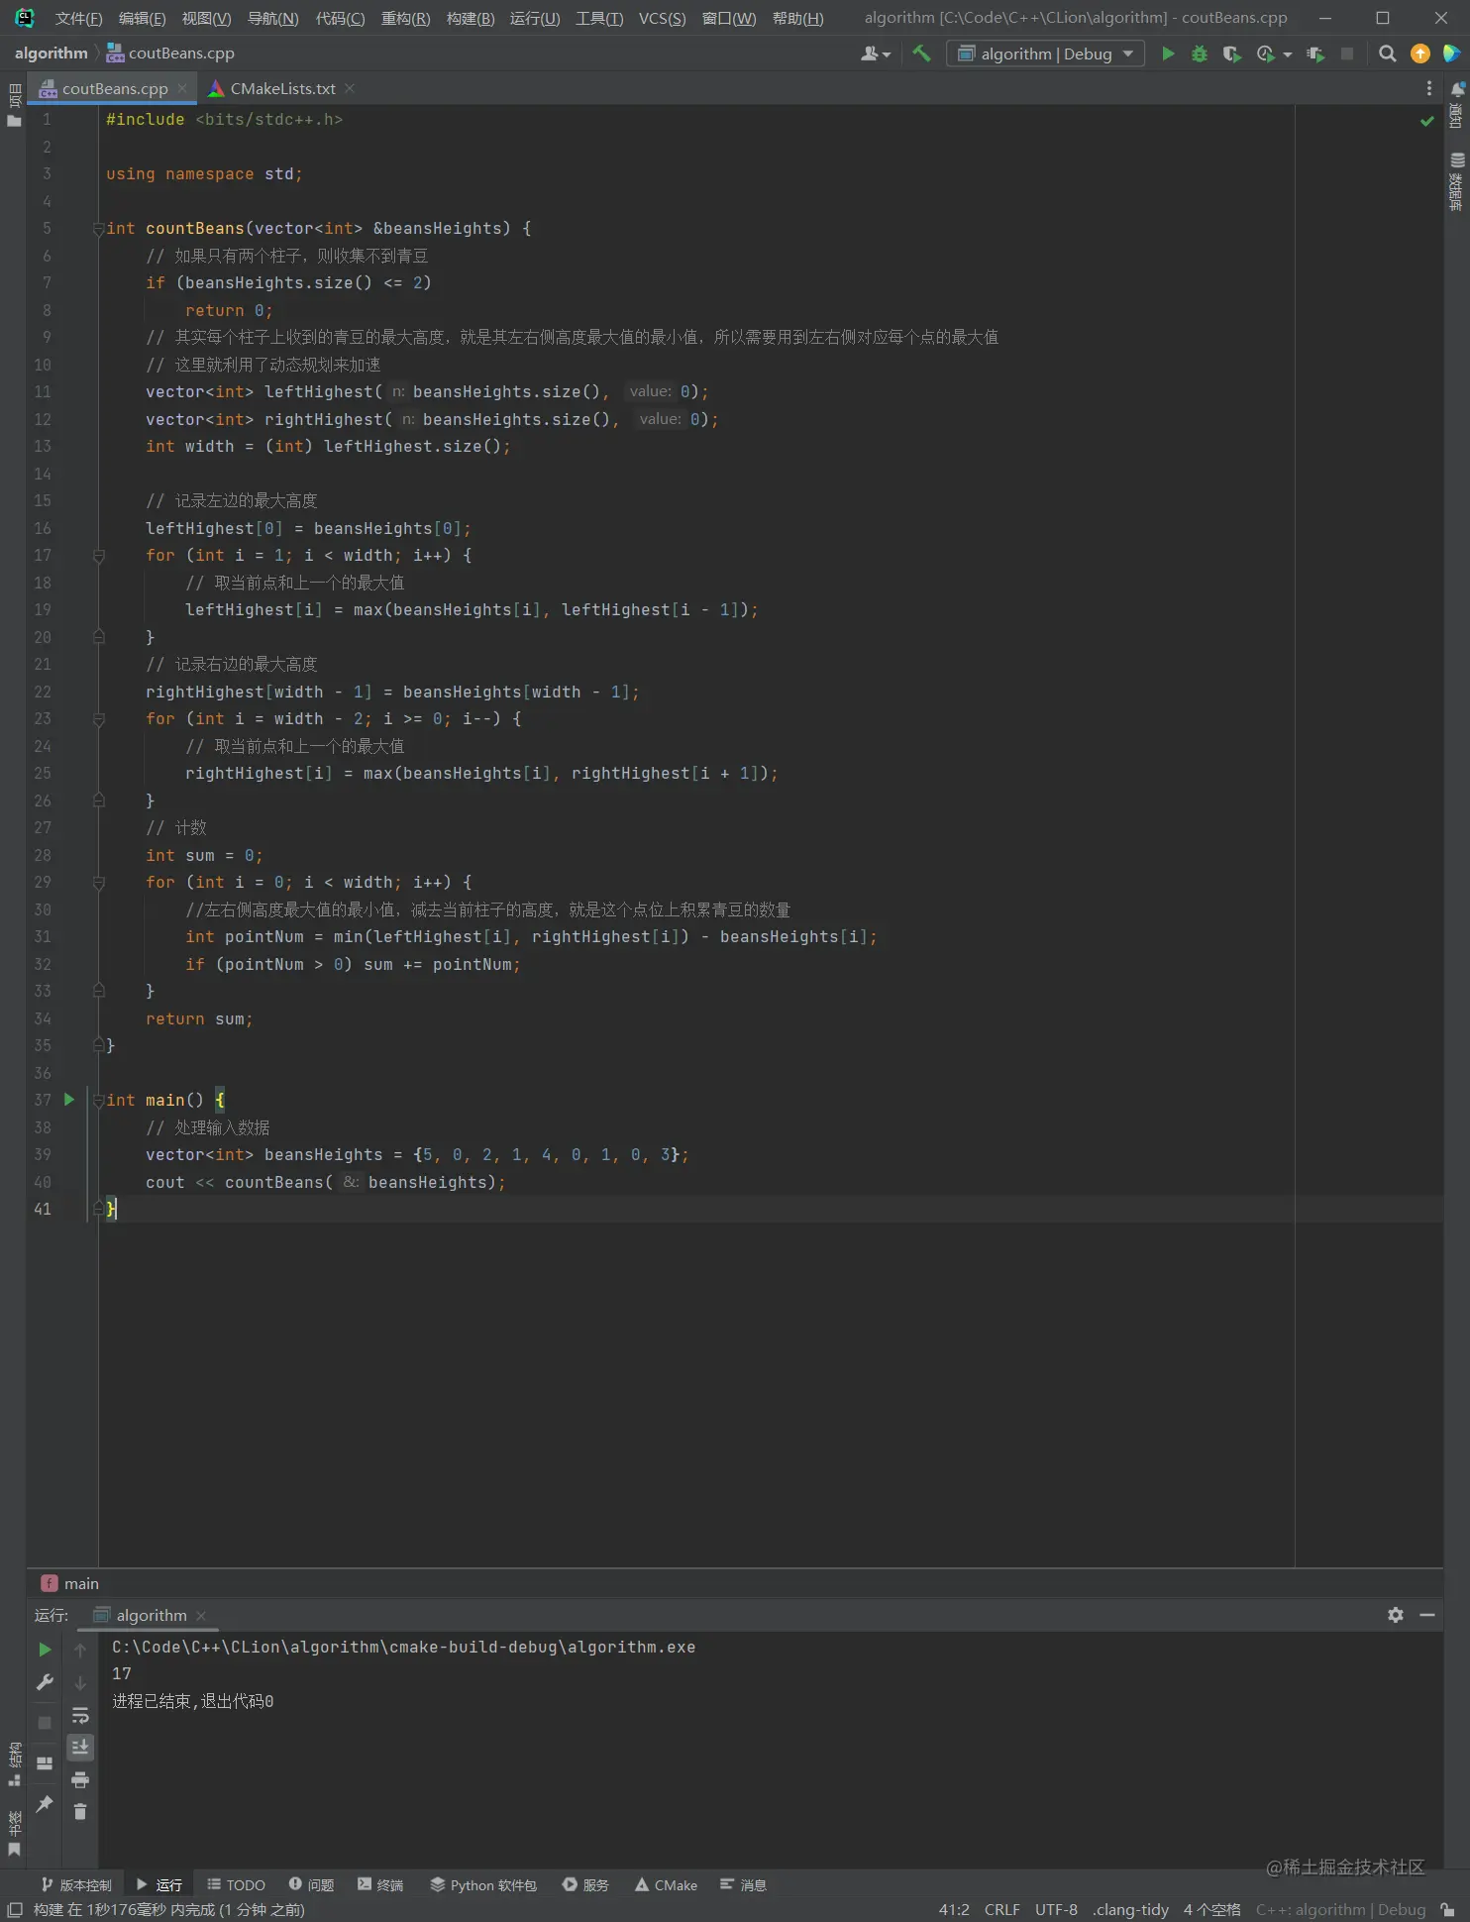Close the CMakeLists.txt tab

click(350, 88)
